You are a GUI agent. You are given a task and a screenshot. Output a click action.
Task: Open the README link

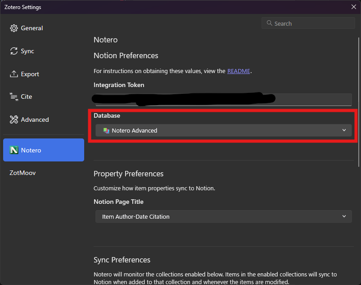239,71
